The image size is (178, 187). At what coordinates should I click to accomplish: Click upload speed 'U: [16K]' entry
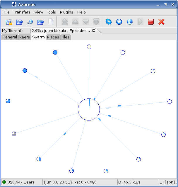coord(167,182)
